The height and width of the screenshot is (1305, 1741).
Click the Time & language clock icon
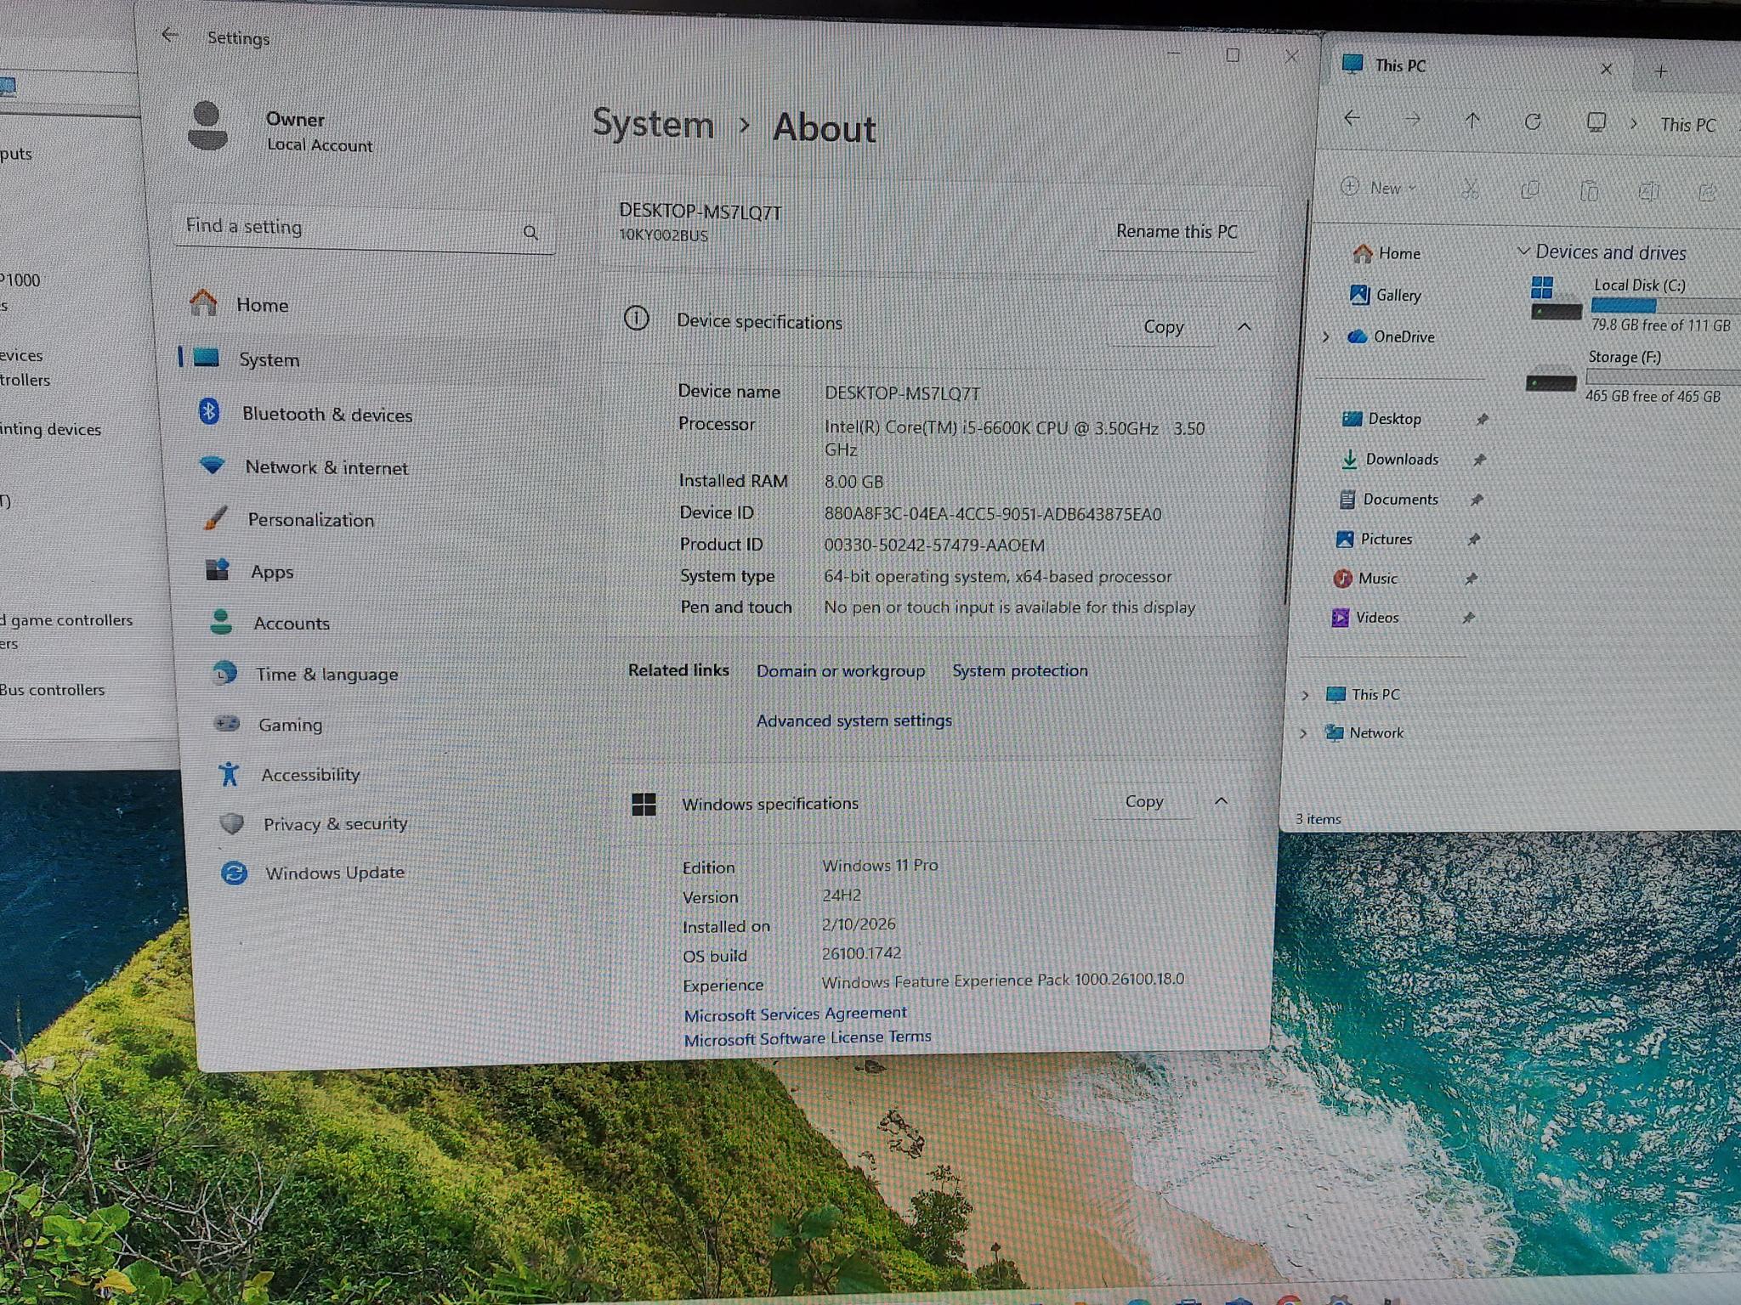pos(224,674)
